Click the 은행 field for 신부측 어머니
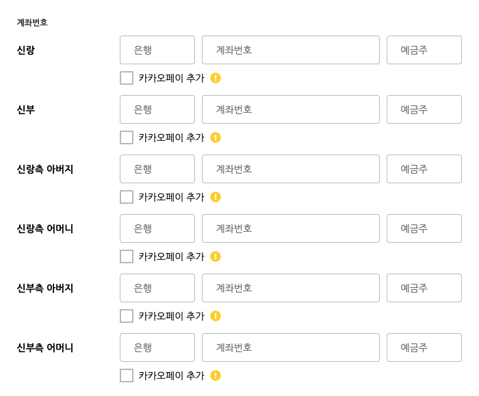Image resolution: width=479 pixels, height=396 pixels. tap(157, 347)
